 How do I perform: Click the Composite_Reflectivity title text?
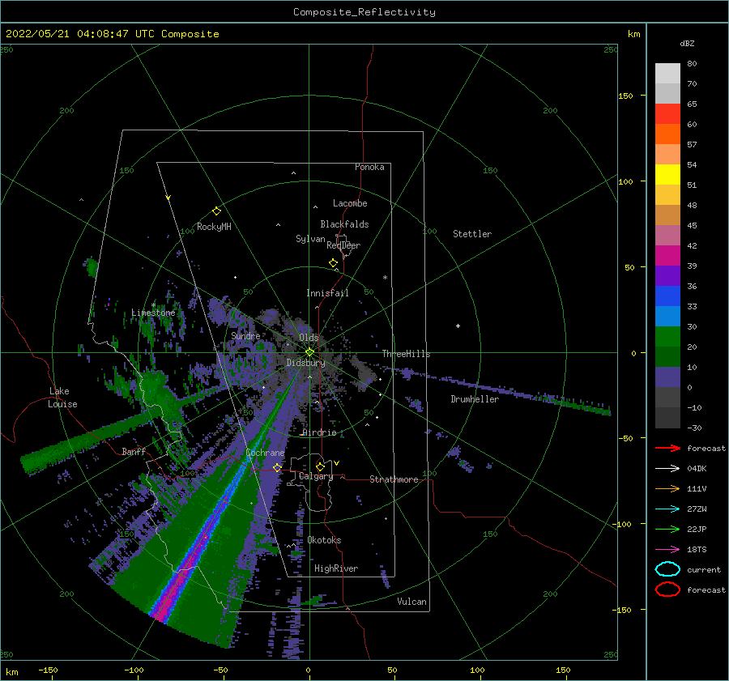pyautogui.click(x=364, y=12)
